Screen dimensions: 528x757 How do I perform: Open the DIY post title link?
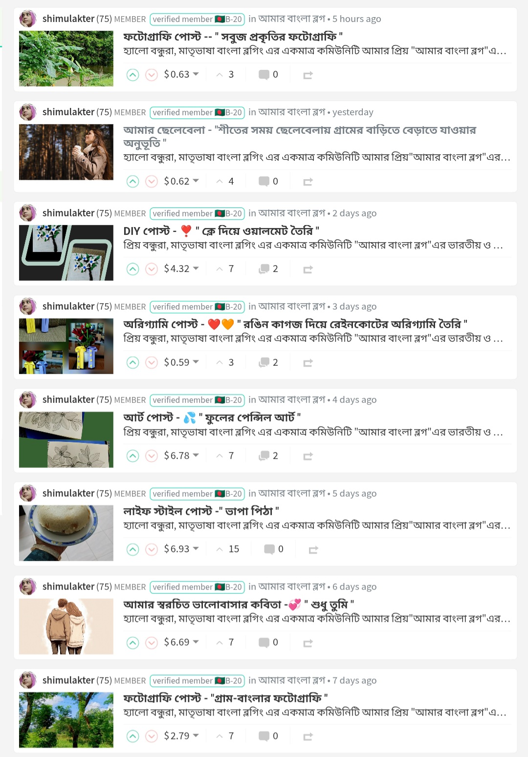pos(221,231)
